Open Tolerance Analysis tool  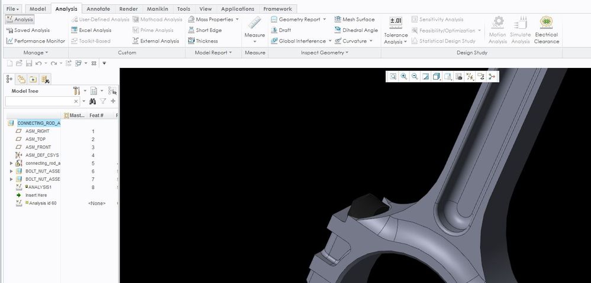pos(396,30)
